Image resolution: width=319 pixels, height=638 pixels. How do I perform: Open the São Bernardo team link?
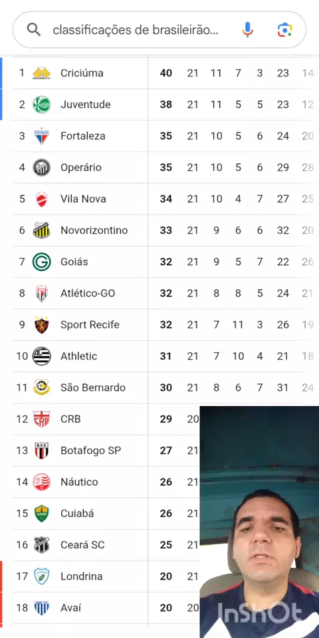coord(93,387)
